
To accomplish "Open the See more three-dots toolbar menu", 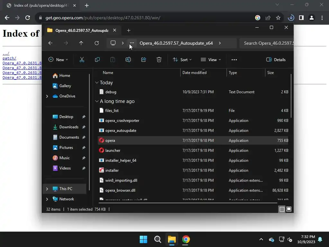I will (234, 59).
